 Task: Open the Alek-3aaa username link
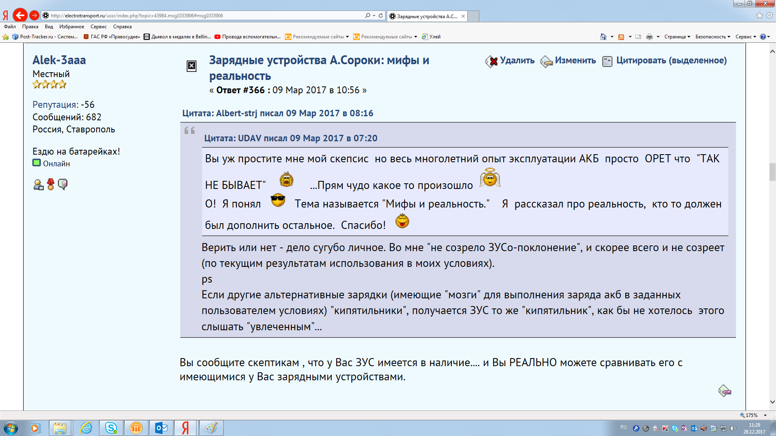[x=59, y=60]
